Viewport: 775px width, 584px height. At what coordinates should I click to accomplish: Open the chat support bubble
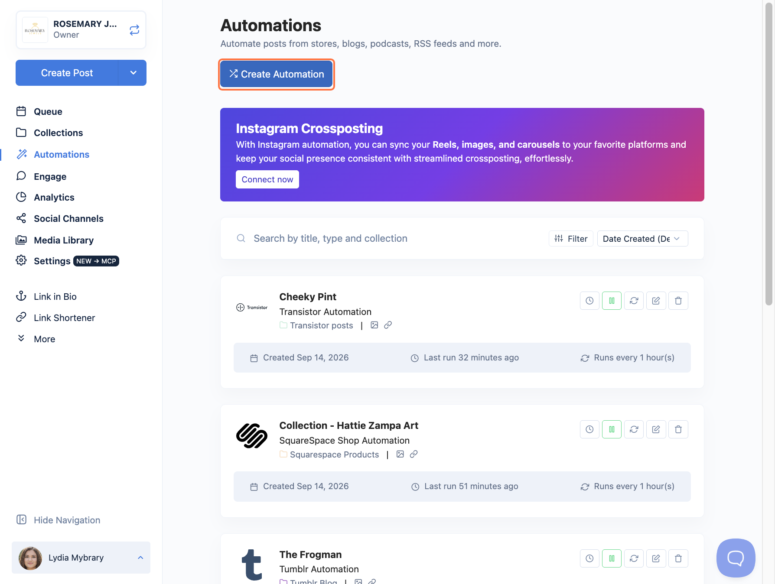tap(736, 558)
